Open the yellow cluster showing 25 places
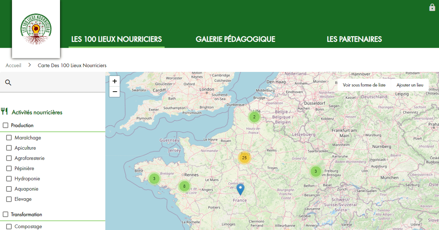 coord(244,157)
